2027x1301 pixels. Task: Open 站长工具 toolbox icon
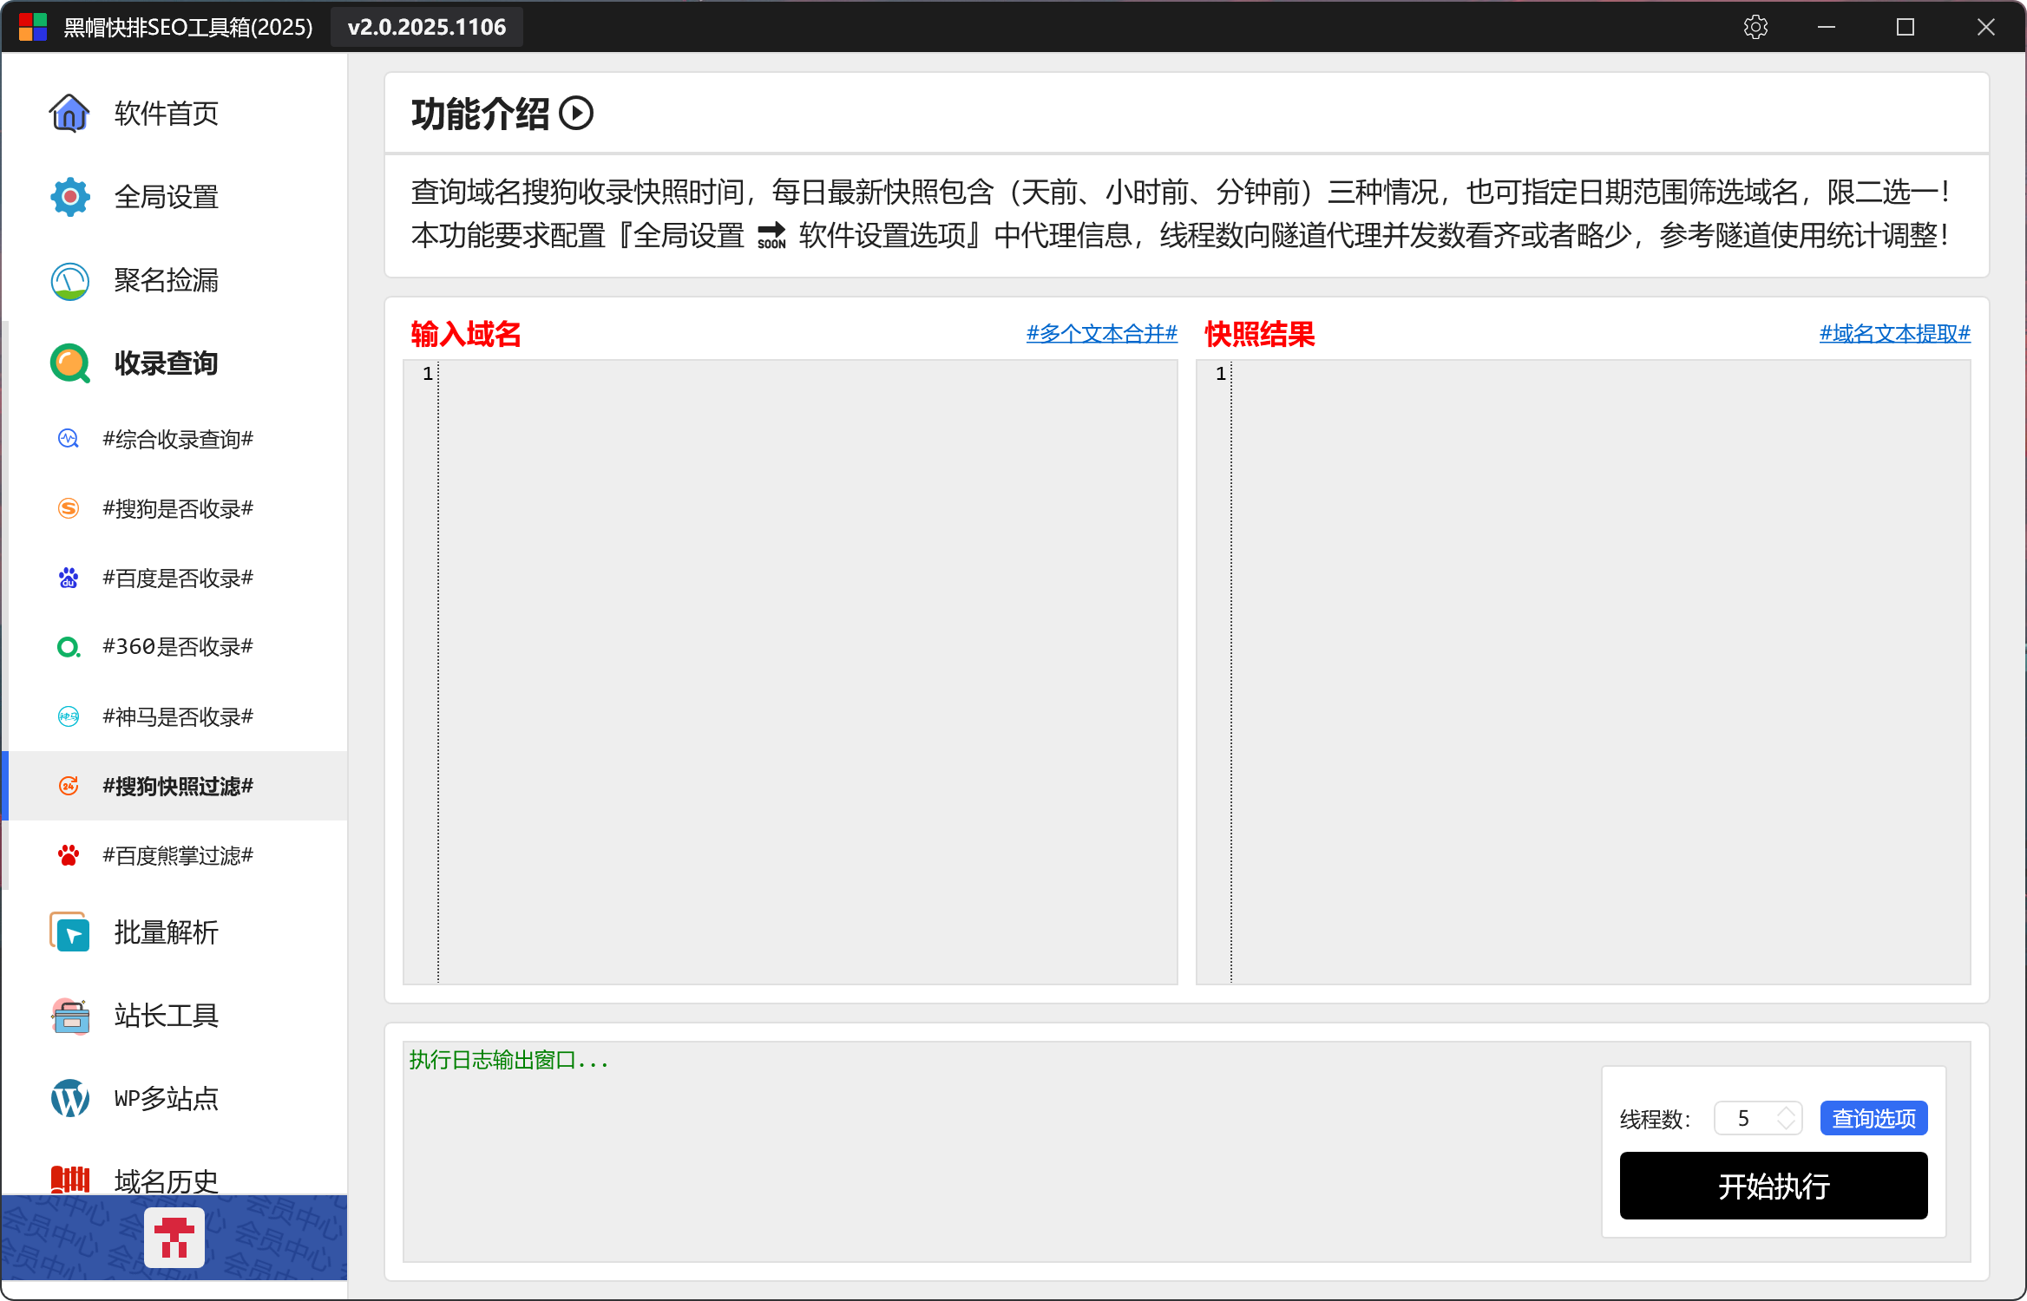tap(69, 1016)
